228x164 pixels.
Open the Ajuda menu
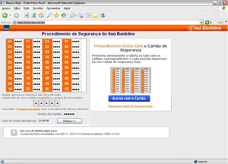coord(67,8)
